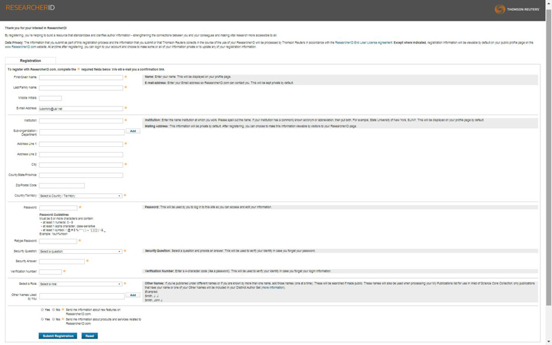Click the ResearcherID logo in header

click(x=30, y=8)
